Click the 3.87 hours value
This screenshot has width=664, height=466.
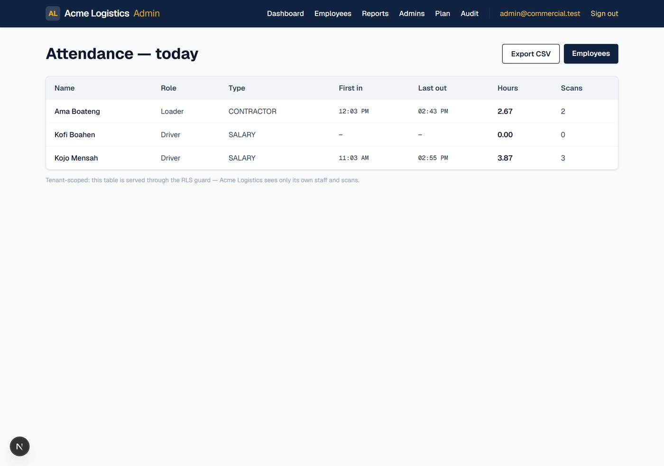pyautogui.click(x=505, y=158)
